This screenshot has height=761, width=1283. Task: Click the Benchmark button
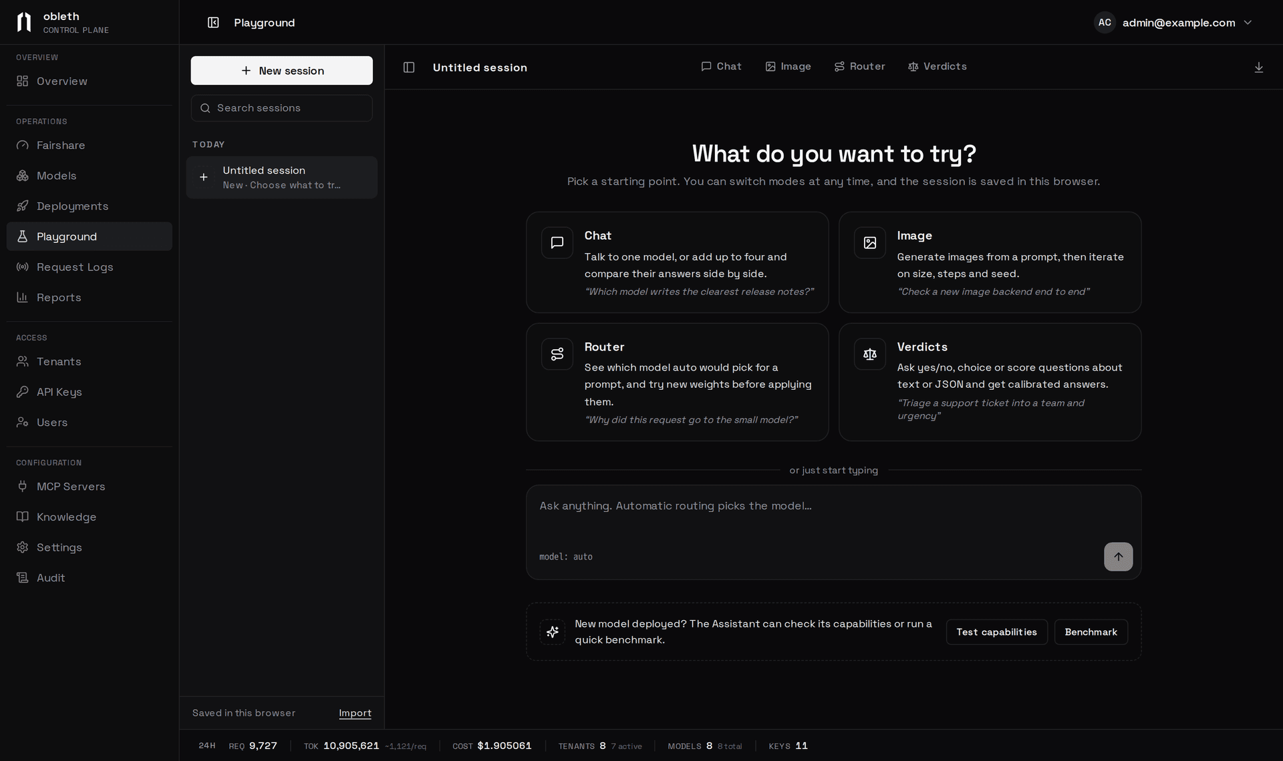pyautogui.click(x=1091, y=632)
